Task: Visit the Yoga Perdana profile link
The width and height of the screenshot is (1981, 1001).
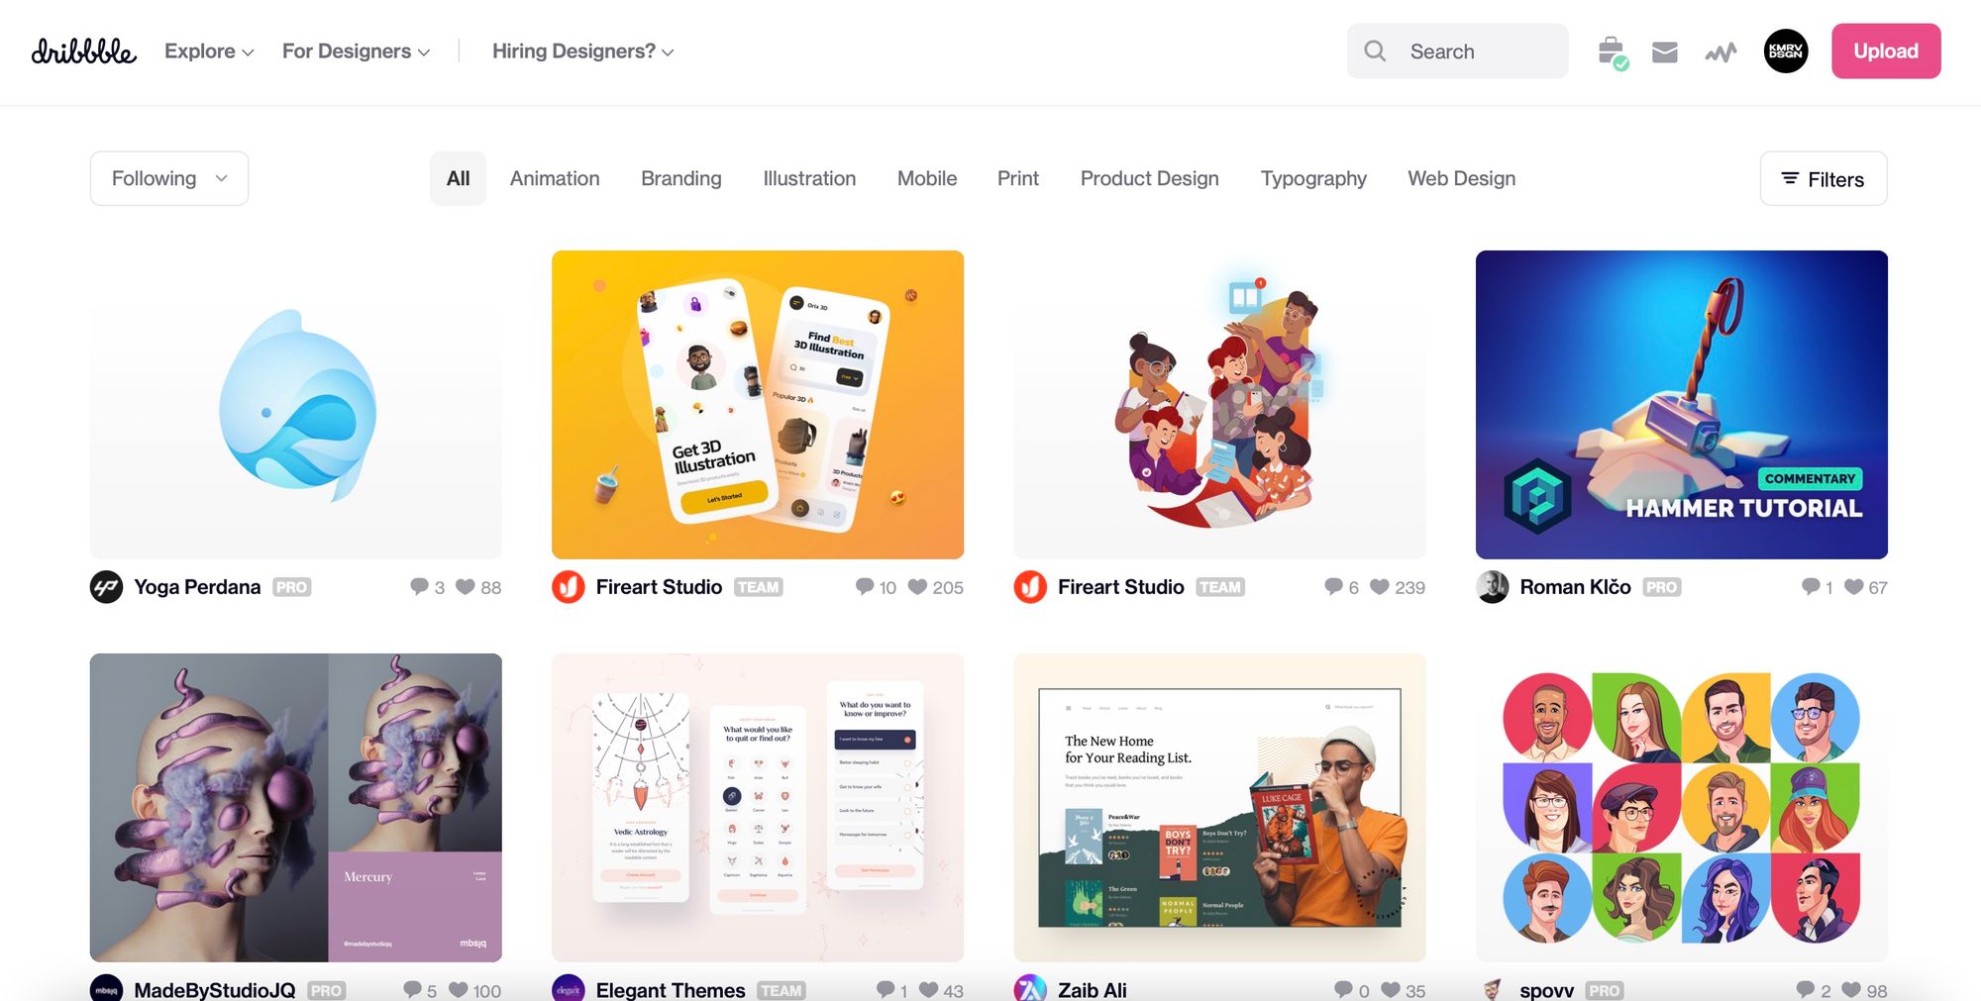Action: (x=197, y=587)
